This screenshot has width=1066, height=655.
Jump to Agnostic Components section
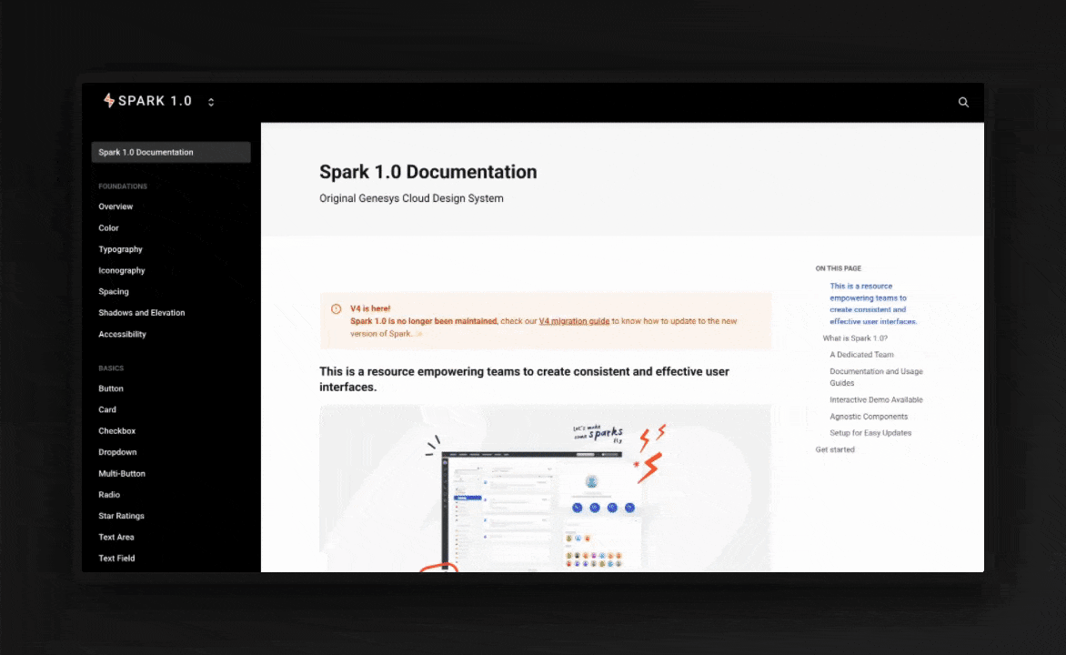click(868, 417)
